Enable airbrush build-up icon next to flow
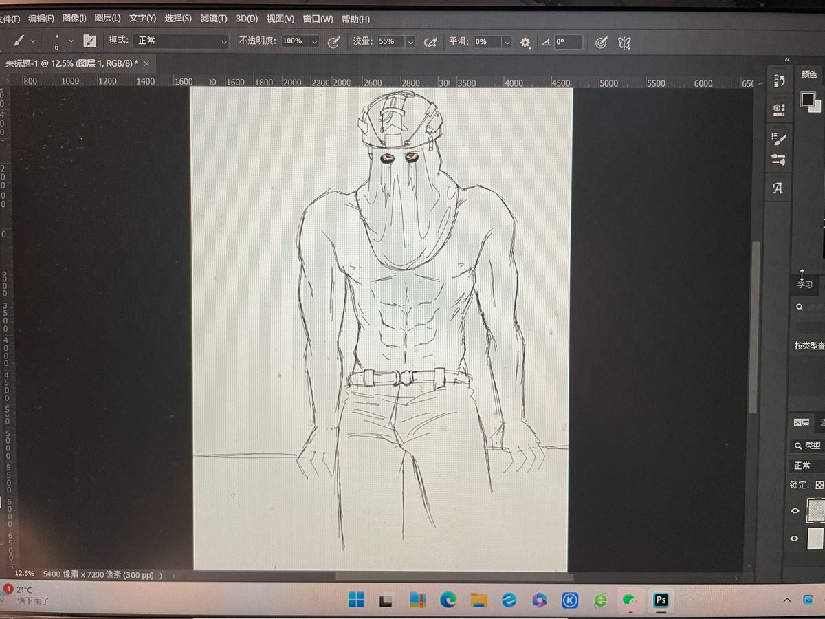The width and height of the screenshot is (825, 619). click(431, 42)
